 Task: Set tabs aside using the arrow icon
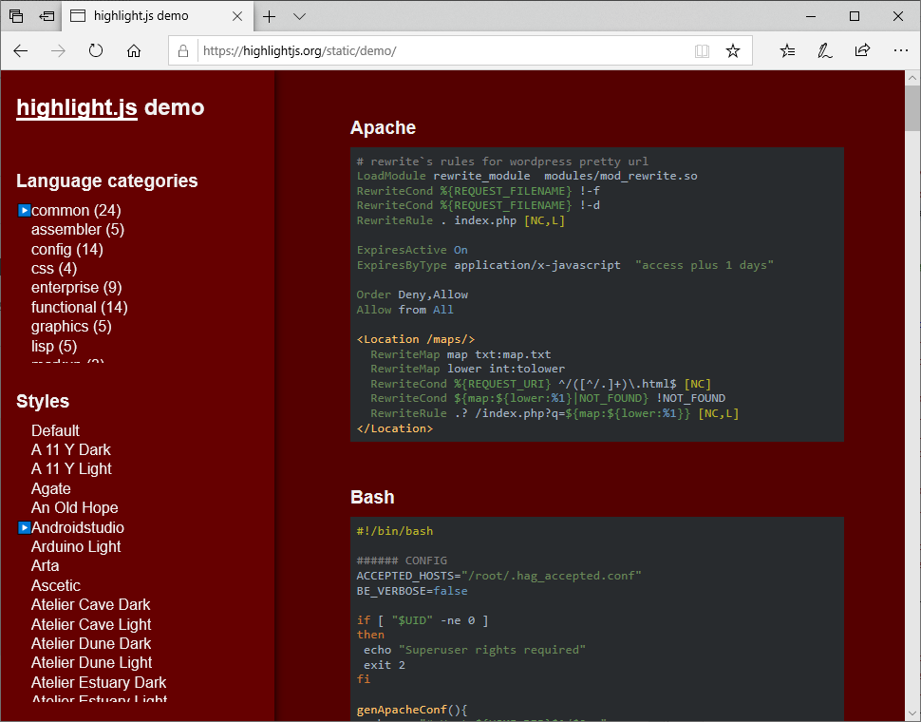tap(47, 16)
